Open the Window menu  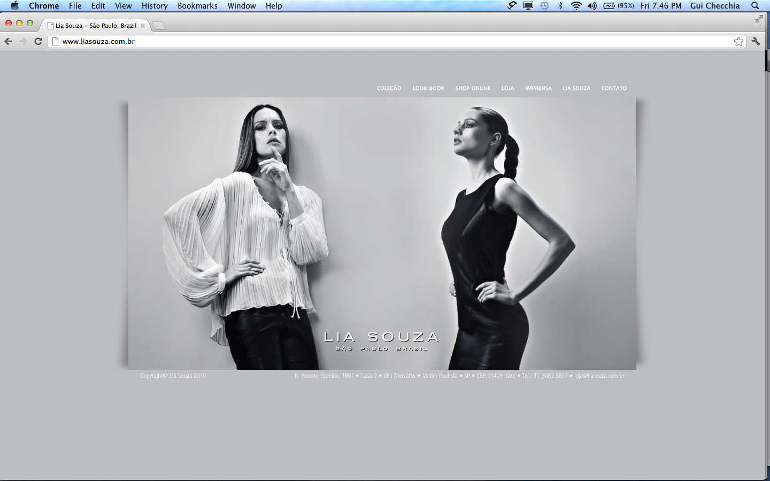click(242, 5)
